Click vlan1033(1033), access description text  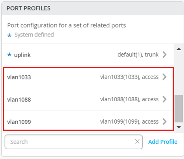[x=129, y=77]
